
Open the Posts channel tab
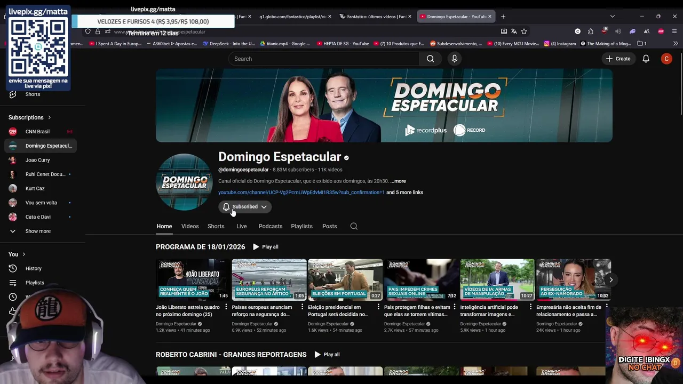pyautogui.click(x=330, y=226)
